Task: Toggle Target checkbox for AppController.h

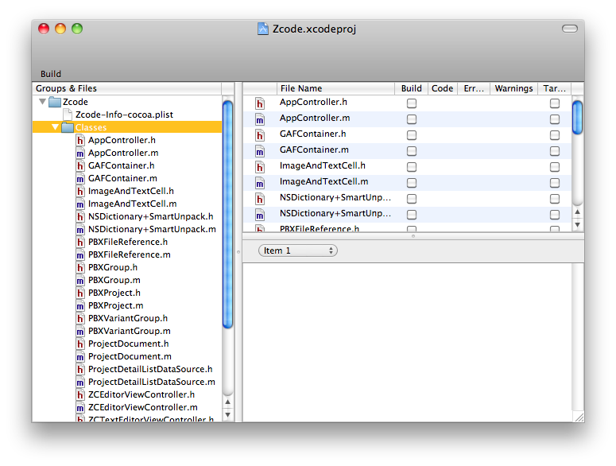Action: 554,103
